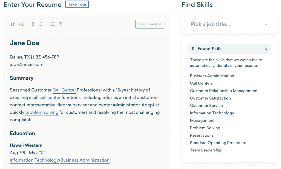Click the Found Skills header tab
Viewport: 281px width, 169px height.
tap(229, 49)
